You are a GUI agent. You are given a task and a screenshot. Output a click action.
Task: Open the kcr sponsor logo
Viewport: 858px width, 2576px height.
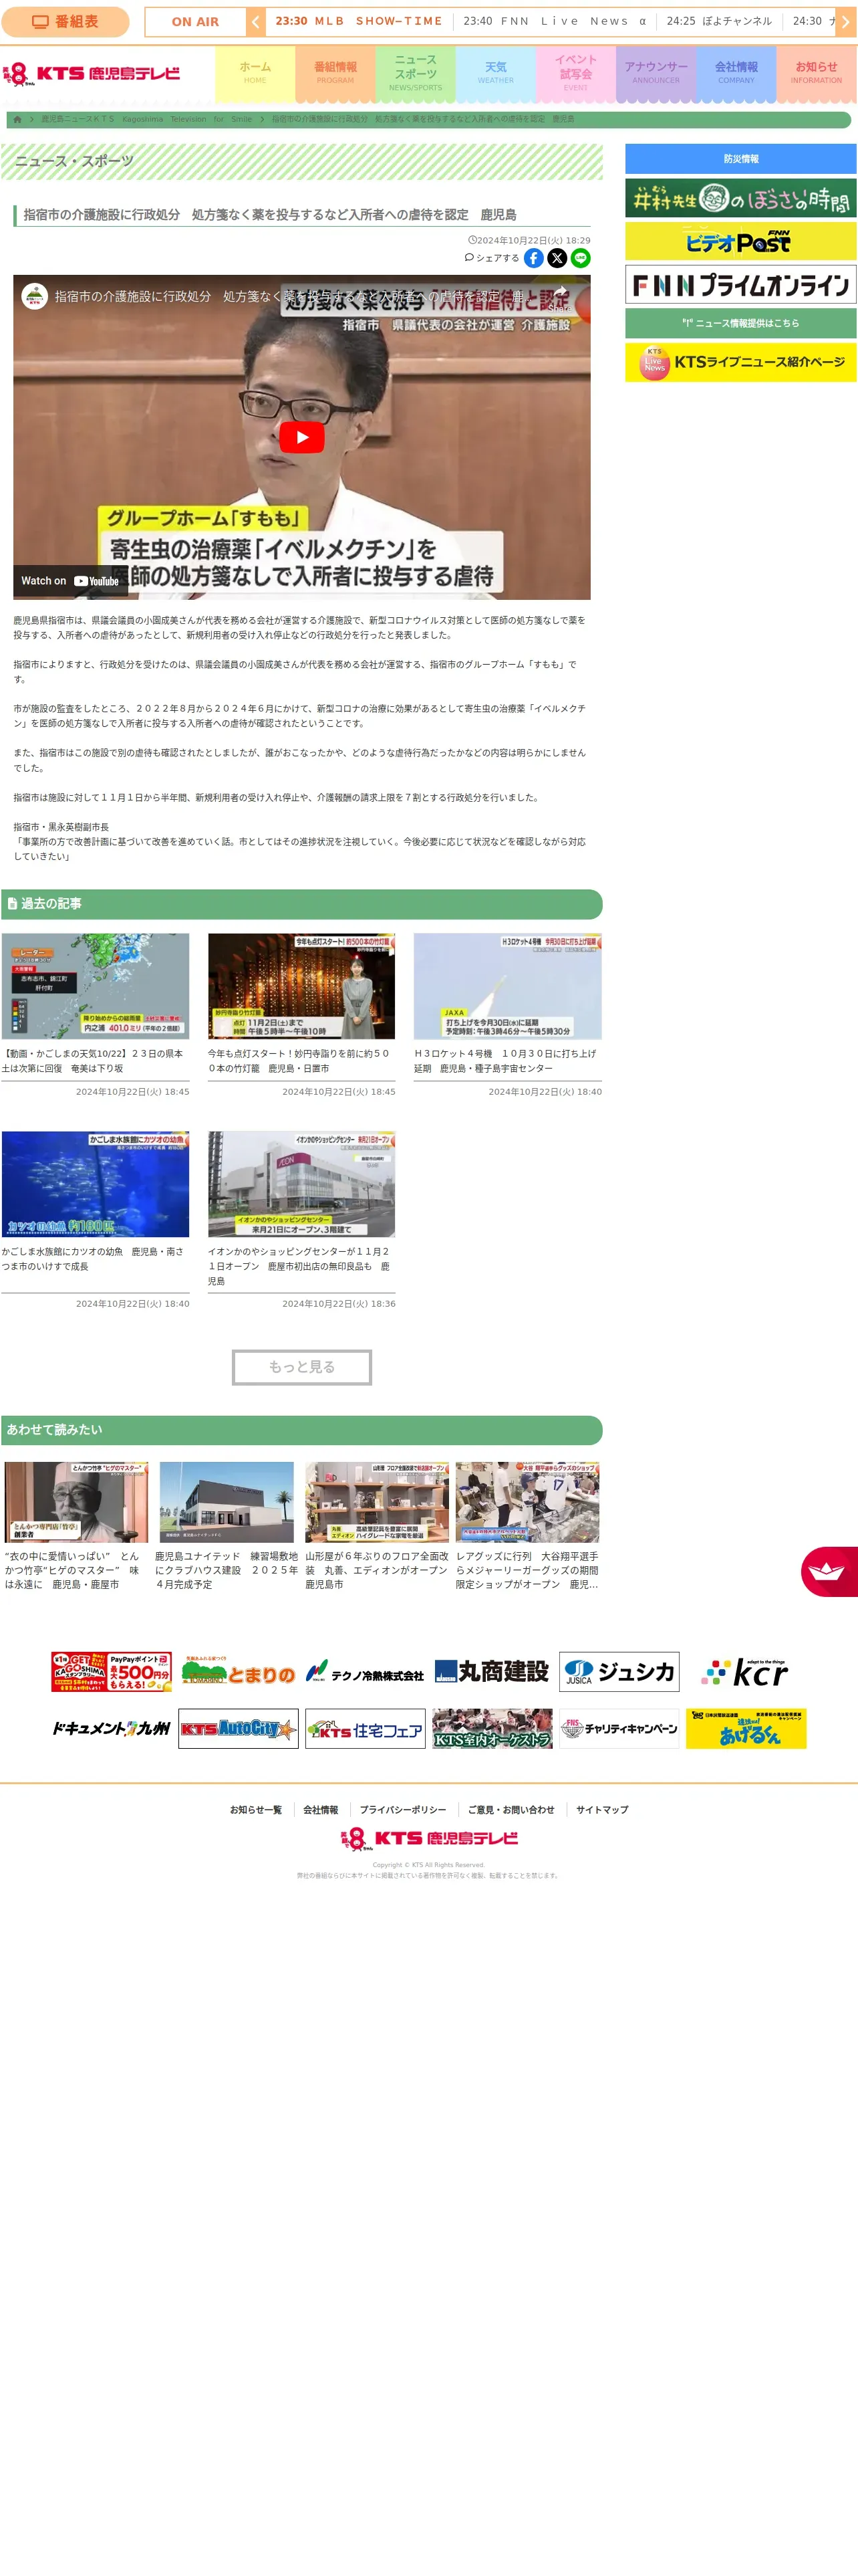(x=746, y=1672)
